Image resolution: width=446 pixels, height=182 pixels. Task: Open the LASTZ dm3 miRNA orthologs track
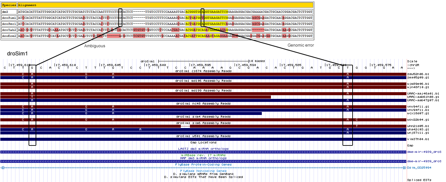[x=203, y=149]
